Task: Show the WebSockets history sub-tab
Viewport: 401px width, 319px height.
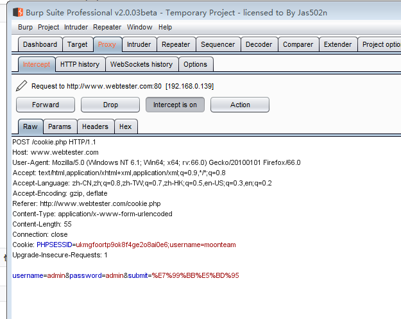Action: tap(141, 64)
